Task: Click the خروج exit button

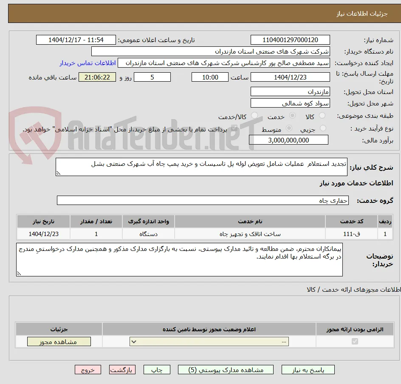Action: (x=88, y=370)
